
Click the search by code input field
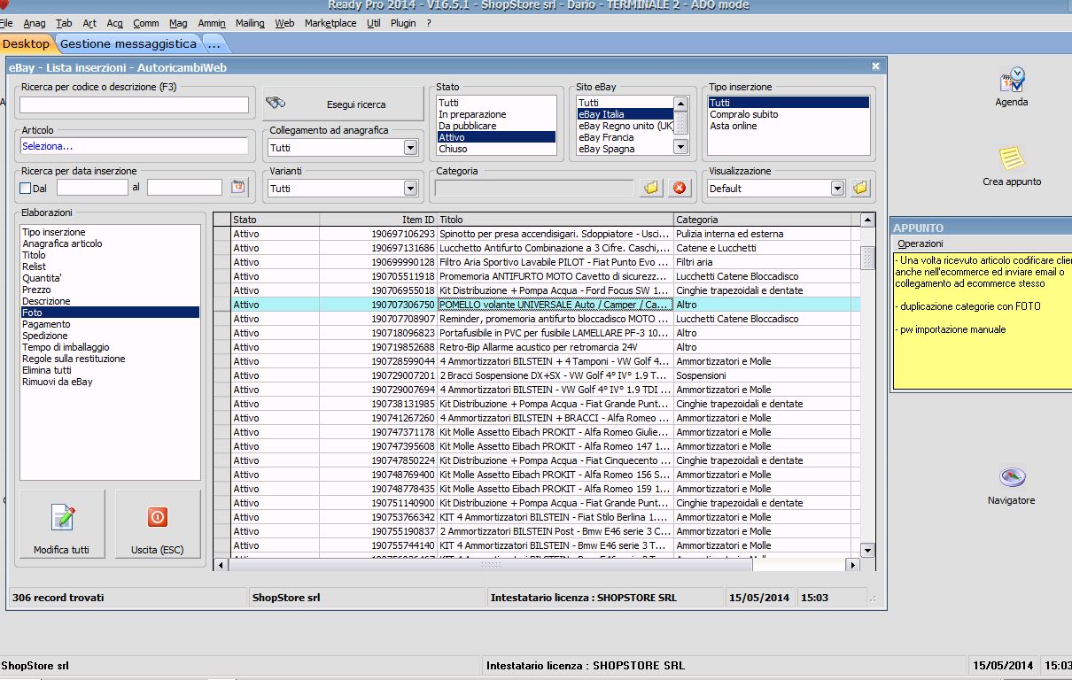(135, 105)
